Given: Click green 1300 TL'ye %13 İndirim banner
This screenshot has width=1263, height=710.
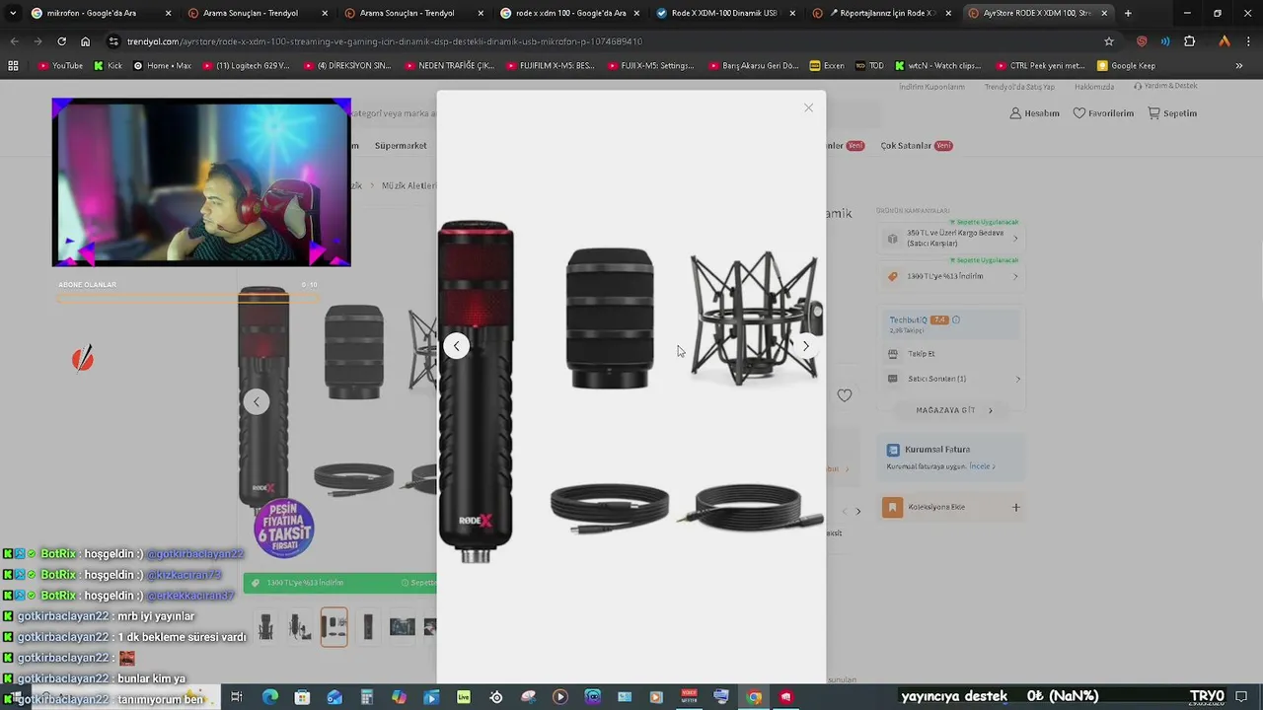Looking at the screenshot, I should 340,583.
